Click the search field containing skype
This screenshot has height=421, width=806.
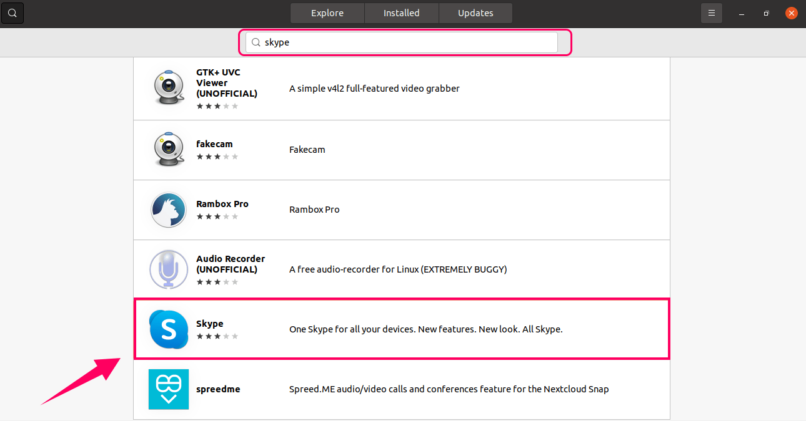406,42
